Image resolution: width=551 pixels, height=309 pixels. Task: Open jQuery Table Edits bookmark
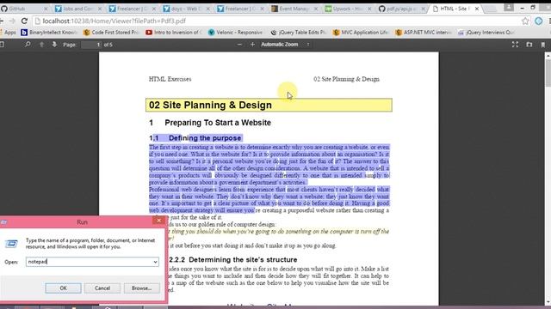click(x=299, y=33)
